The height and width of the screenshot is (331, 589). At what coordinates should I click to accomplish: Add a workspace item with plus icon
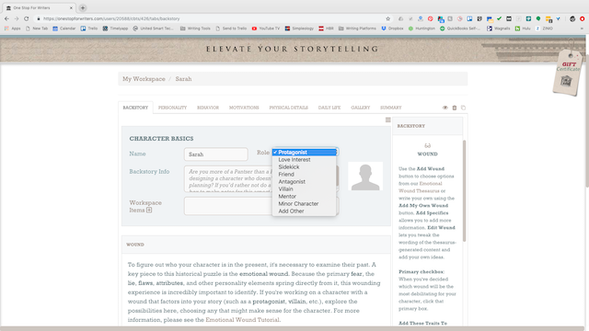tap(149, 211)
